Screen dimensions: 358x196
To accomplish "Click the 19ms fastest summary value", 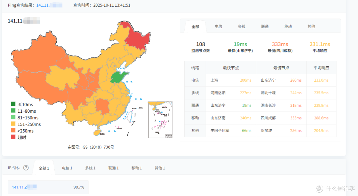I will tap(240, 44).
